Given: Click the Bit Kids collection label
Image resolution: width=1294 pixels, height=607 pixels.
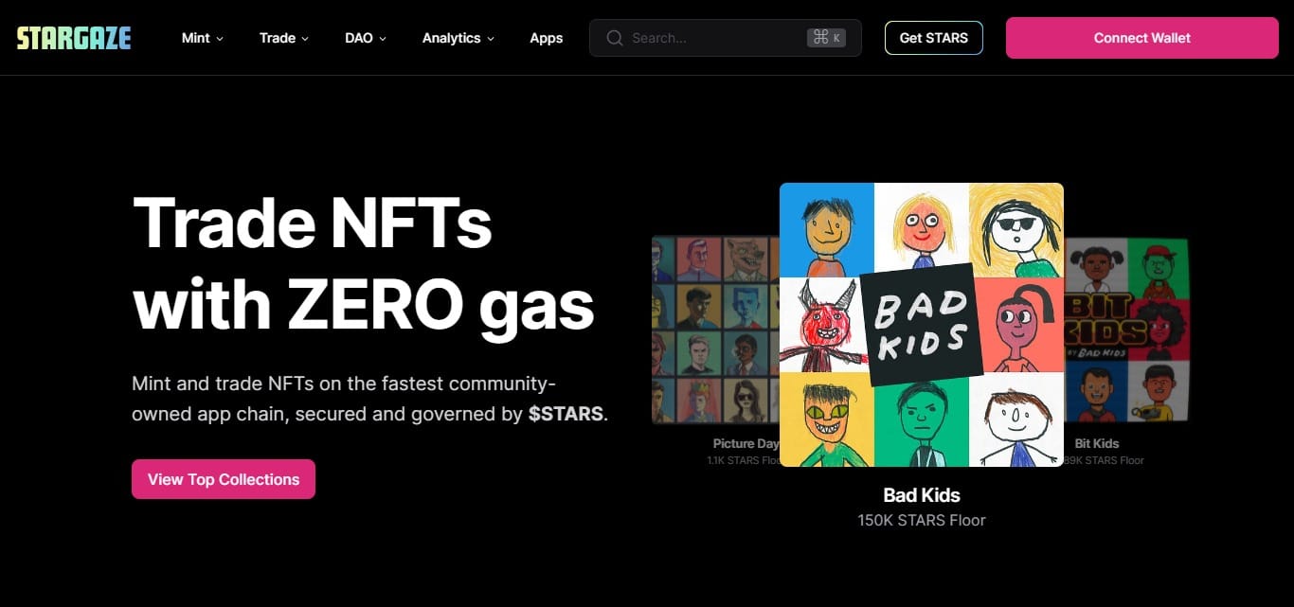Looking at the screenshot, I should 1096,443.
